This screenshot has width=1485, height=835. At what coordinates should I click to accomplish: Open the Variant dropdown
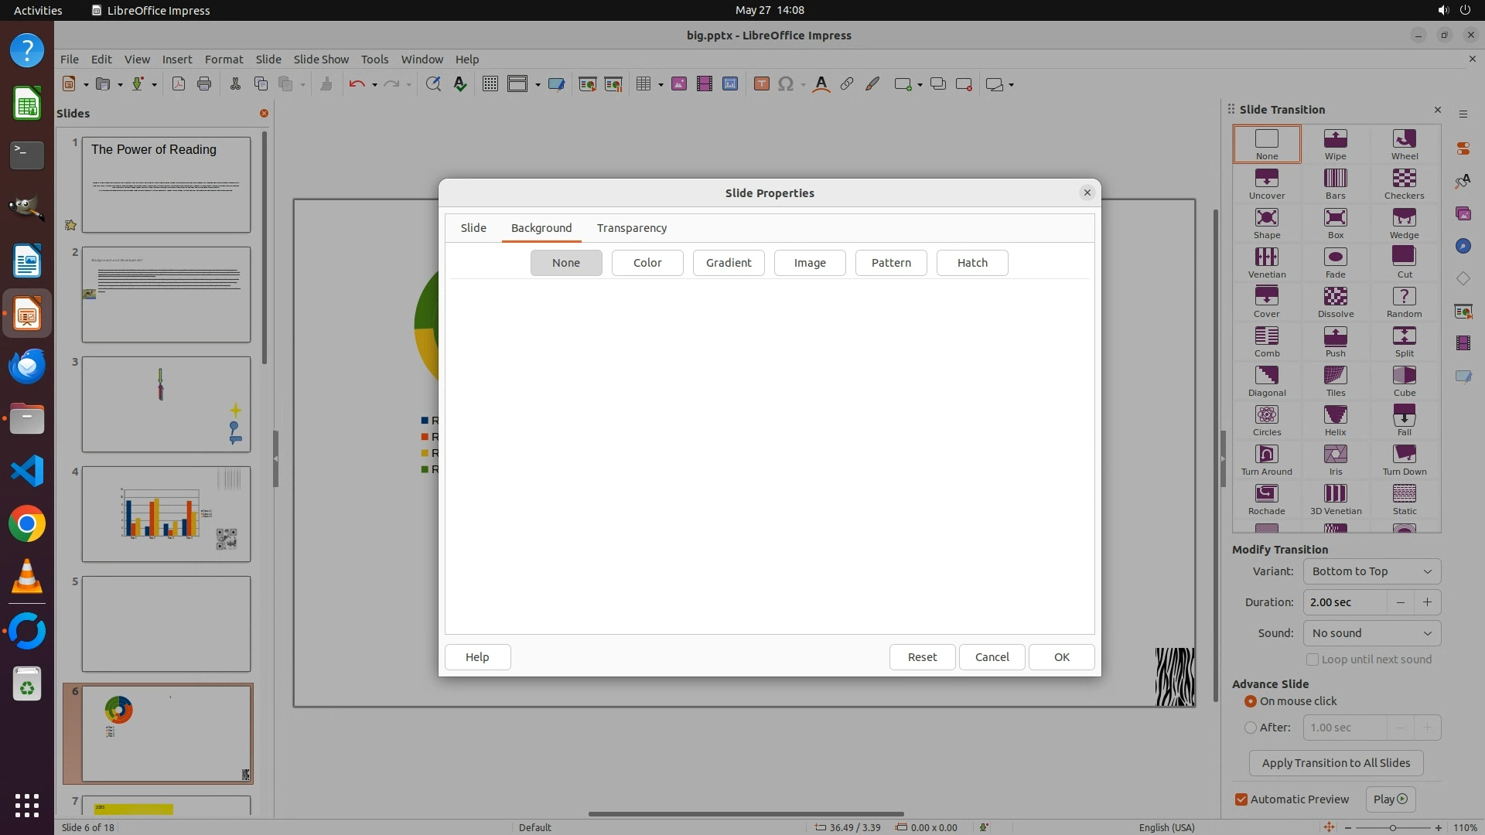pos(1371,571)
